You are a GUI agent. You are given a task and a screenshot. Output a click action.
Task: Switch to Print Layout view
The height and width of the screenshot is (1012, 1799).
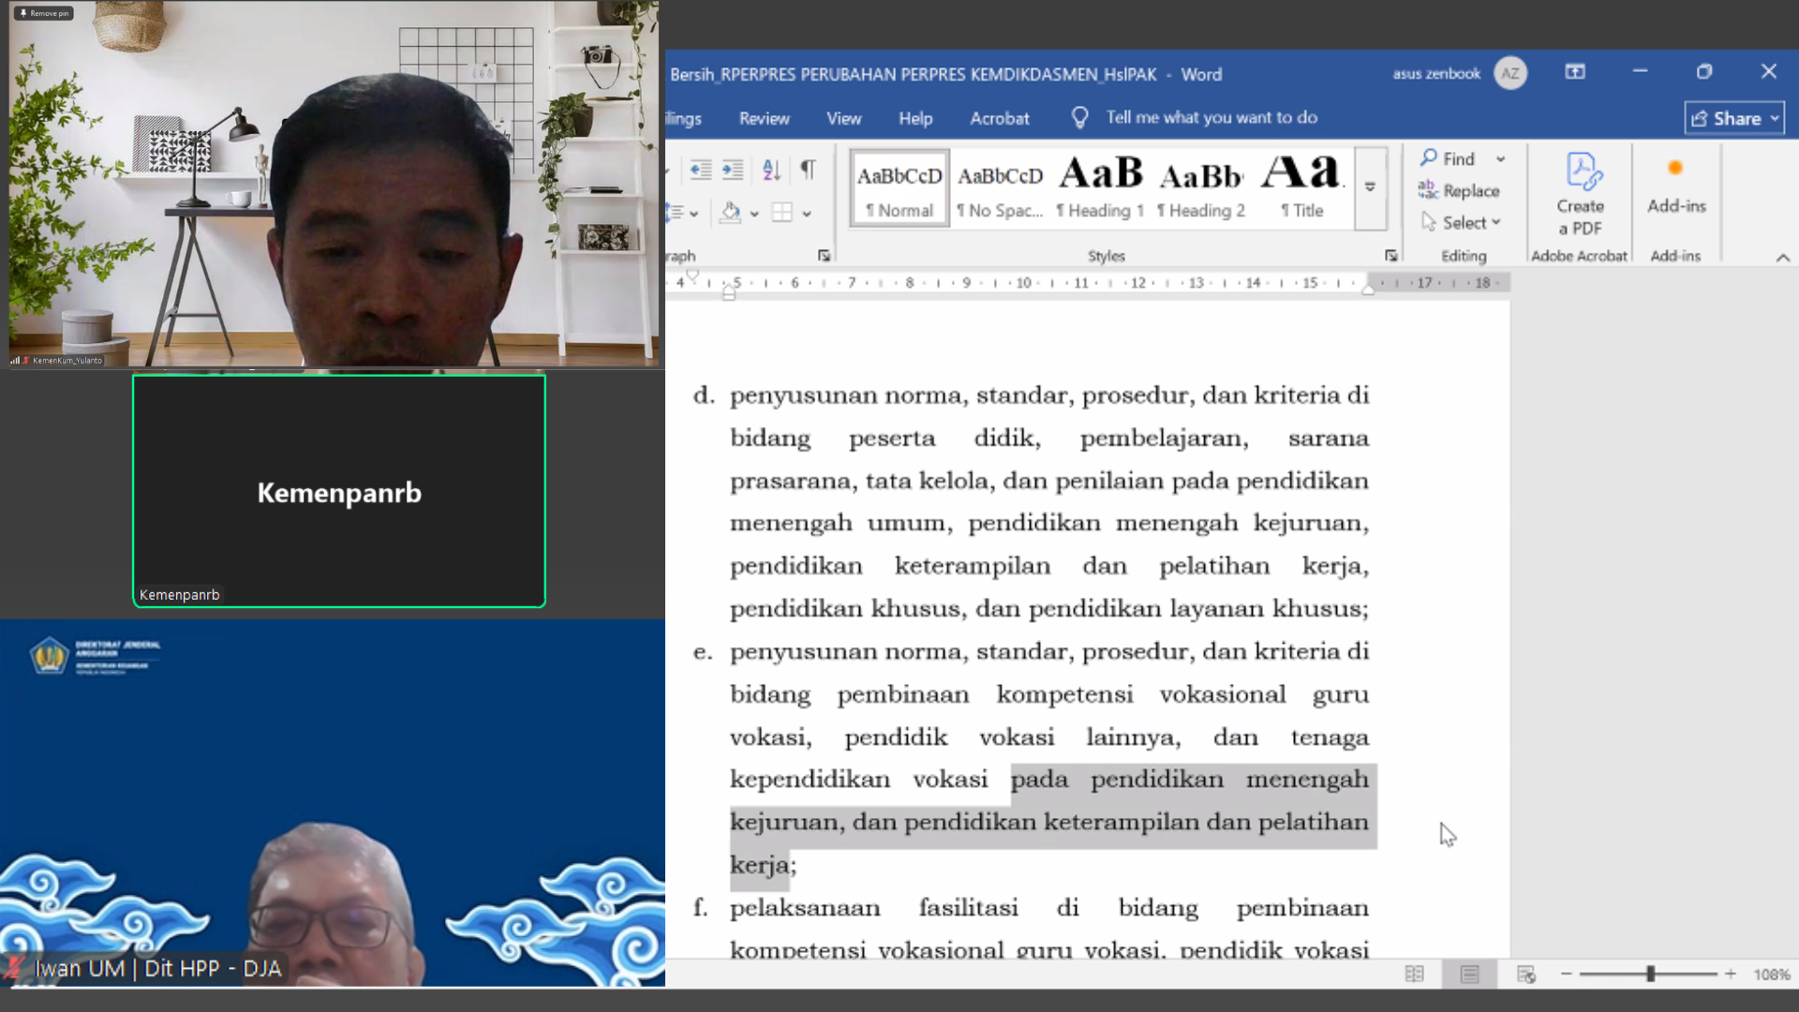1469,975
